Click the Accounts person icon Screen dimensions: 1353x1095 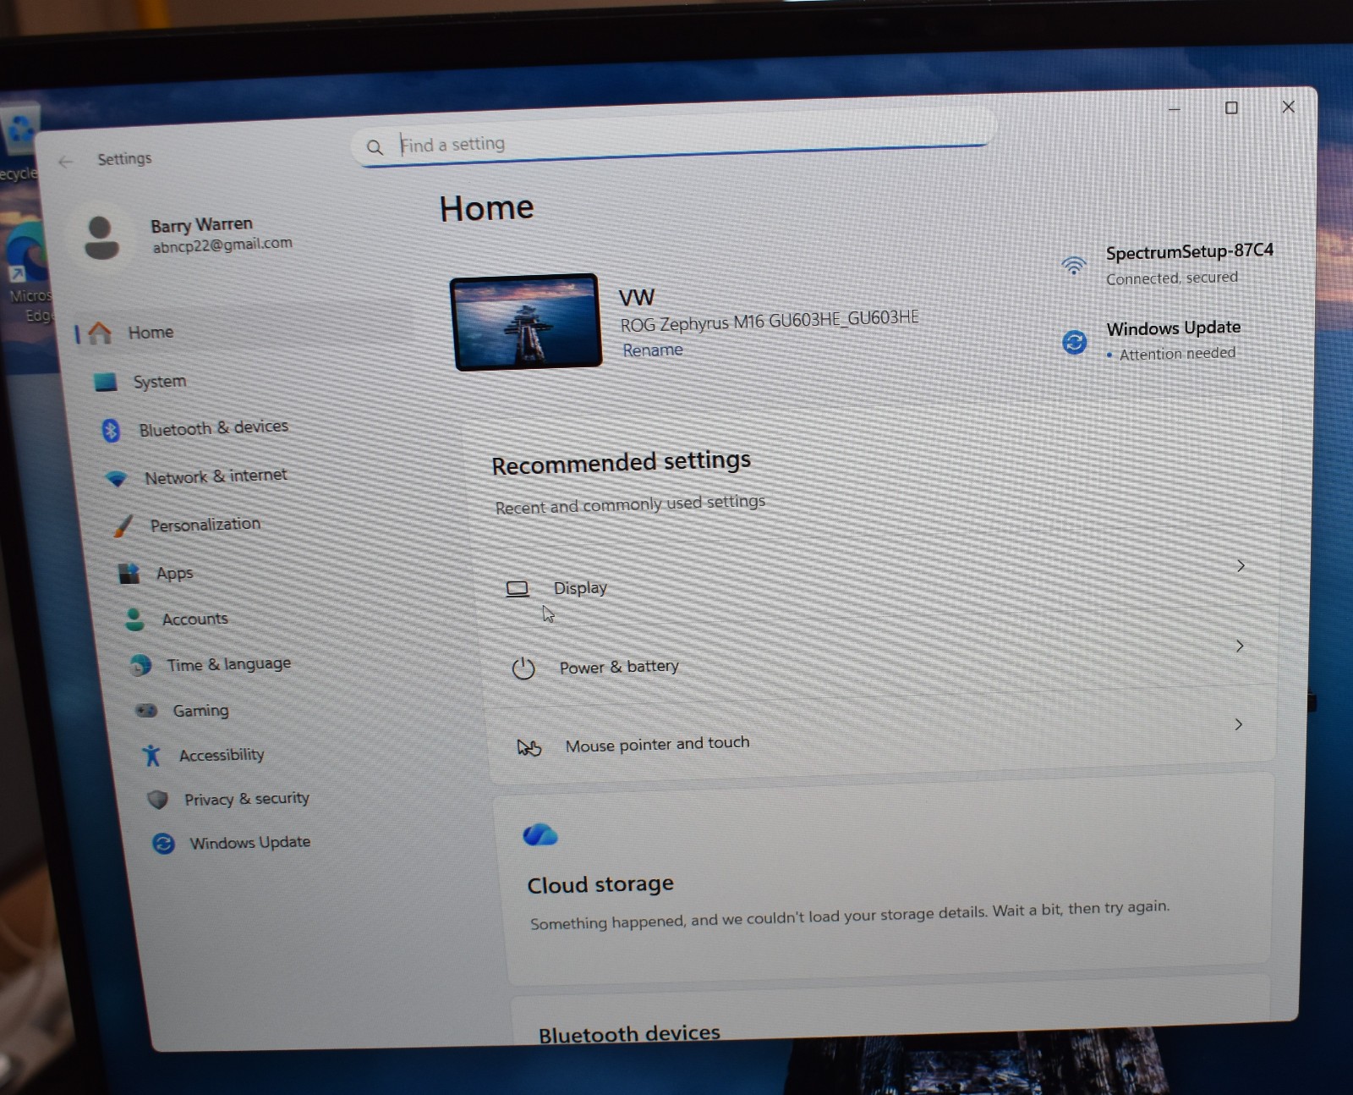134,620
